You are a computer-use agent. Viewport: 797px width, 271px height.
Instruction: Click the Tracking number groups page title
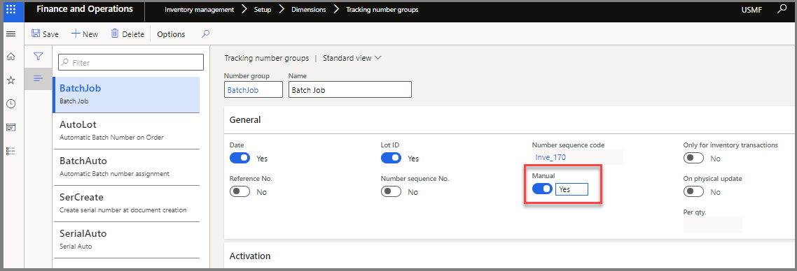click(266, 58)
